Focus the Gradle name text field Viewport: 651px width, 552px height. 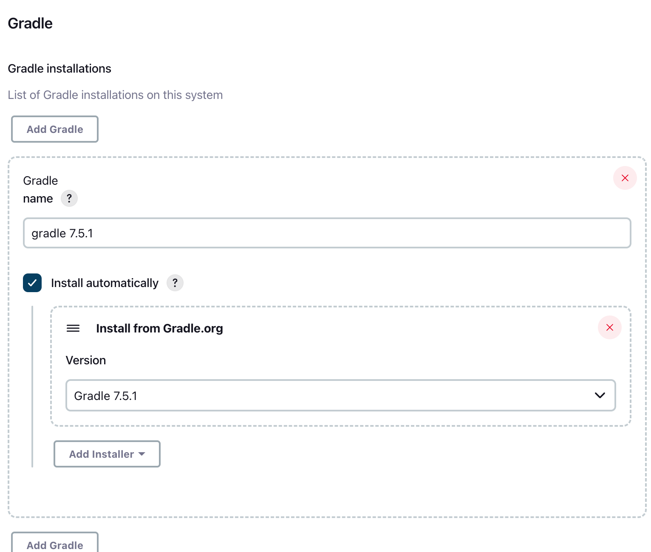tap(327, 233)
